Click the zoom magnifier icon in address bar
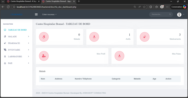 coord(135,7)
